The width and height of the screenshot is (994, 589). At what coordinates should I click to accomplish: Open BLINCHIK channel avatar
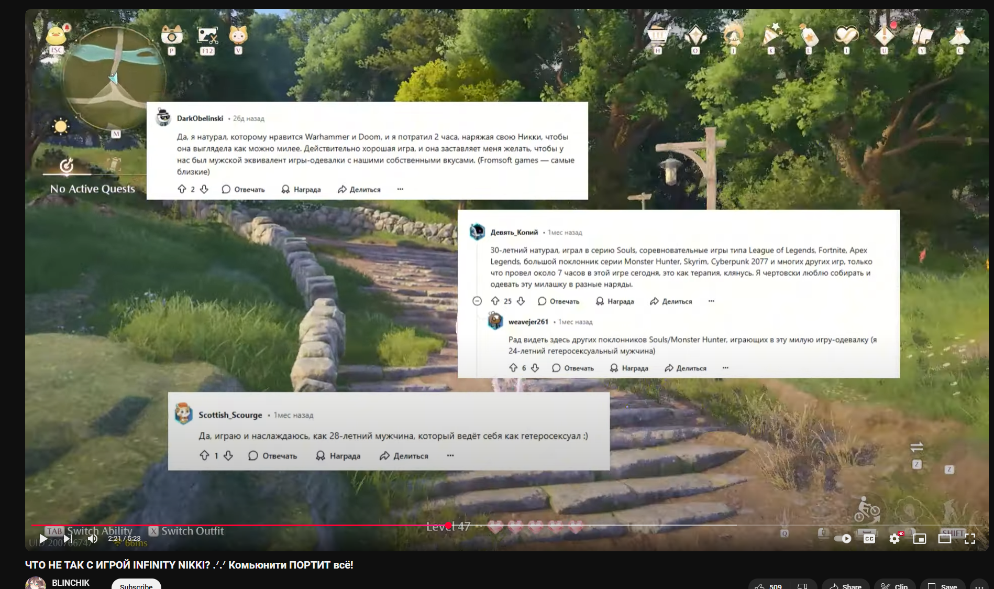(x=36, y=584)
